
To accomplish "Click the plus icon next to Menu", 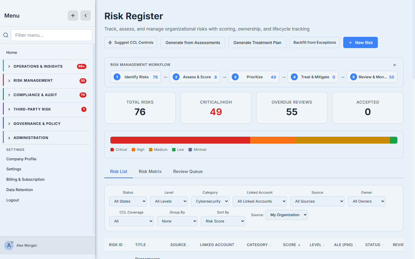I will [x=73, y=16].
